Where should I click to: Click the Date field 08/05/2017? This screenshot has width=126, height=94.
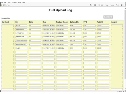coord(48,26)
